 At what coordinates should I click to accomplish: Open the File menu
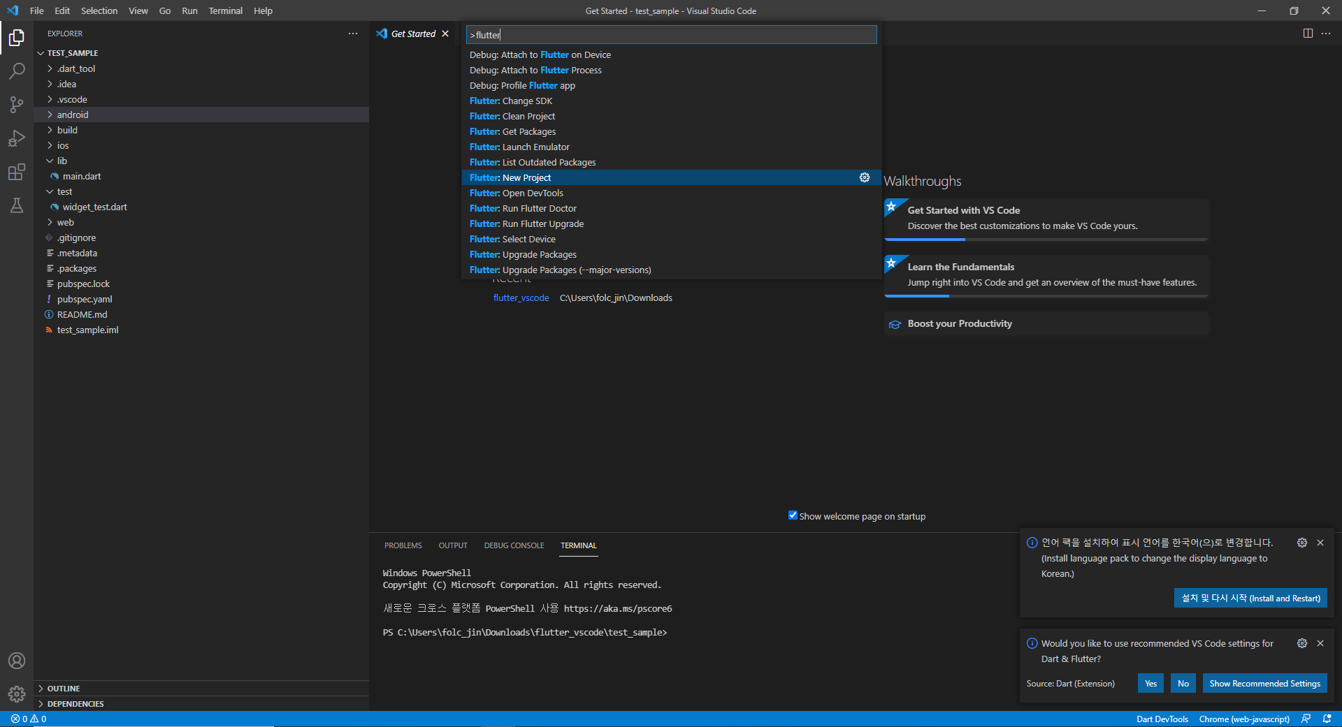[37, 10]
